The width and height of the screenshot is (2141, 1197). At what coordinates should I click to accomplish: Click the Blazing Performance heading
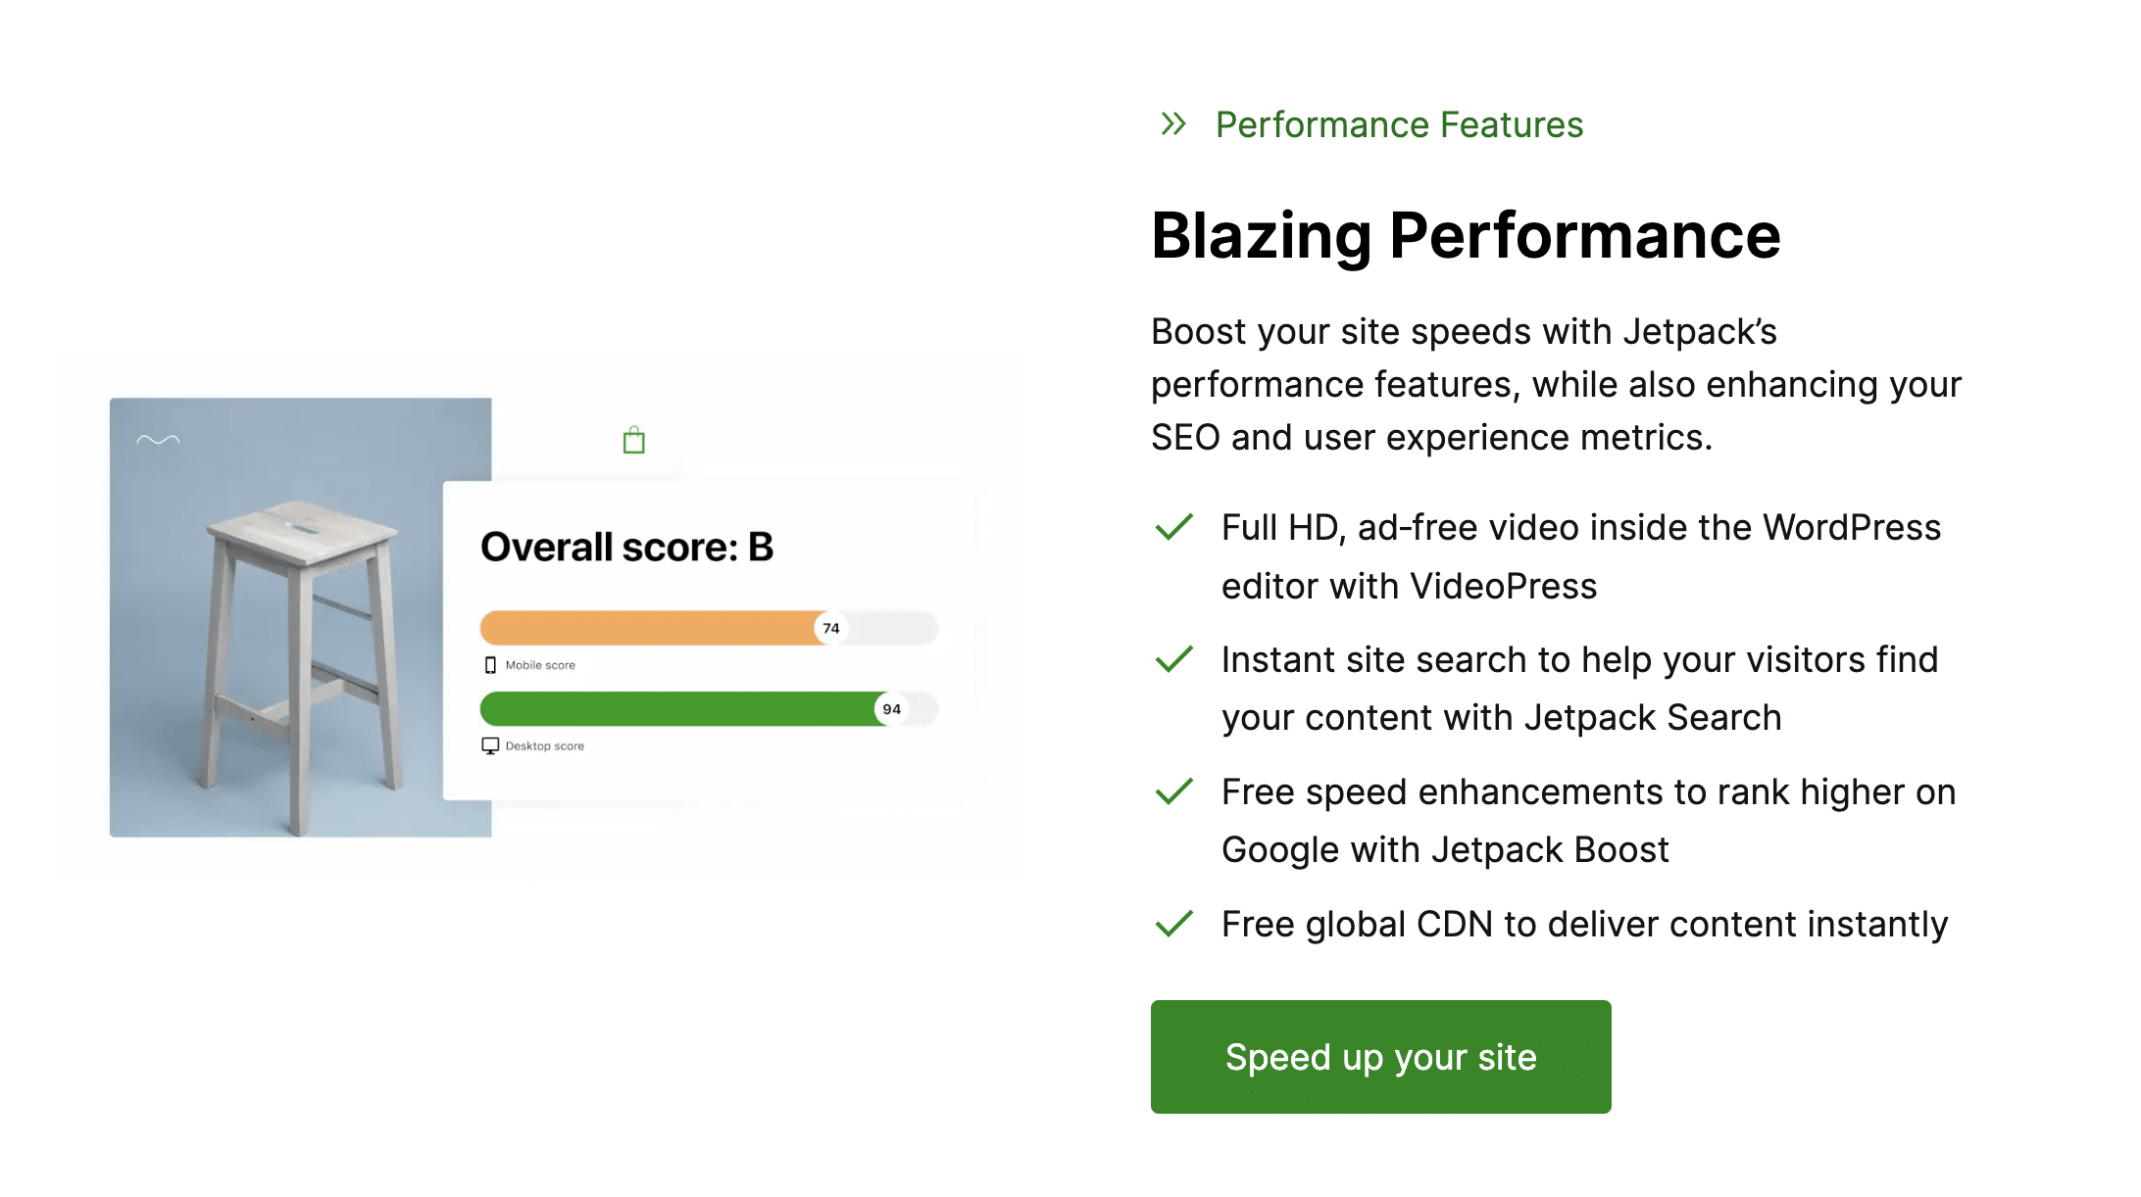tap(1466, 236)
